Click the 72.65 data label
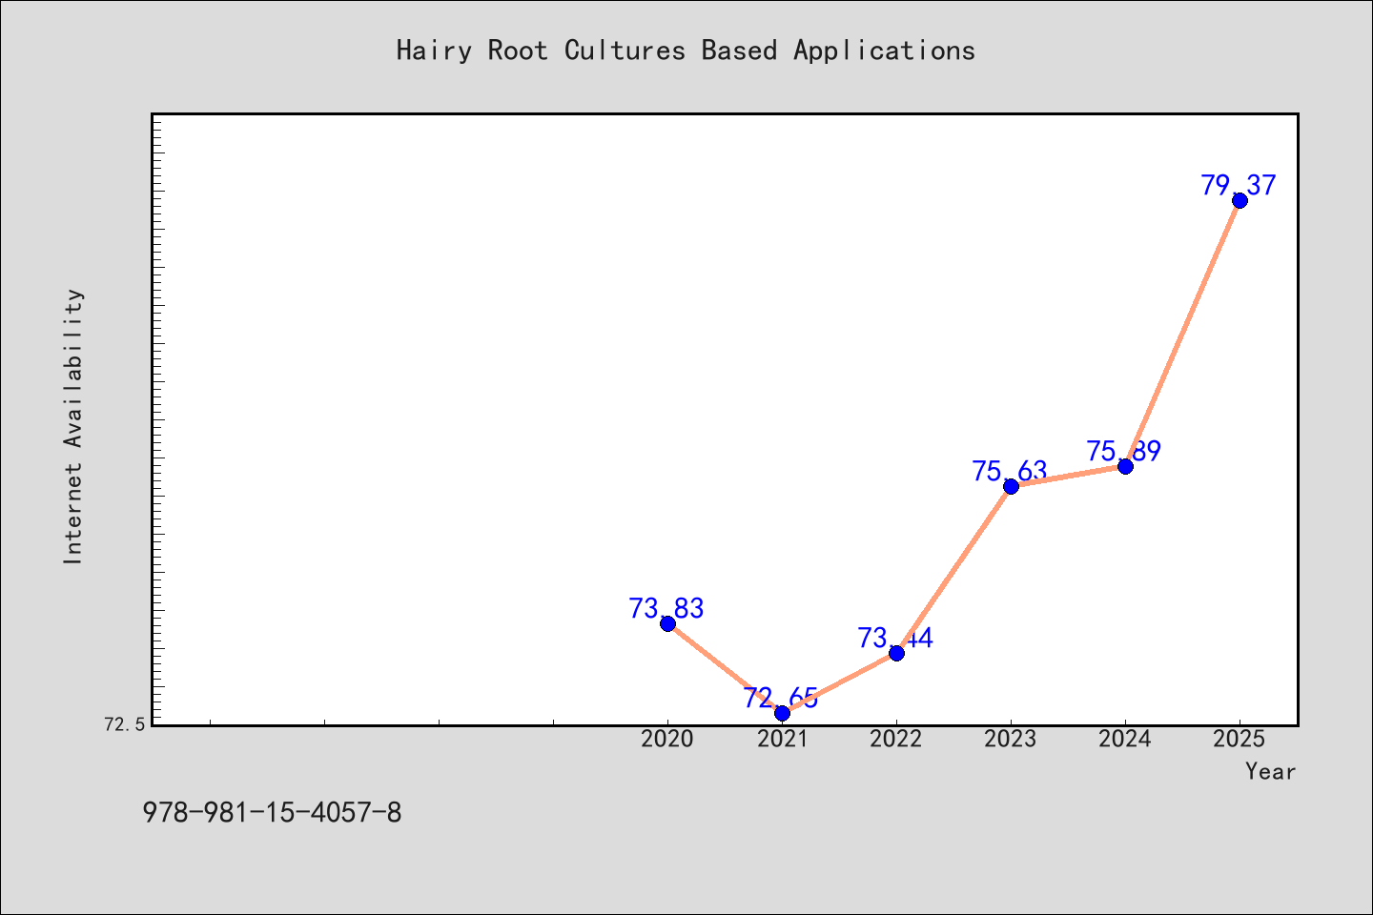1373x915 pixels. click(781, 698)
